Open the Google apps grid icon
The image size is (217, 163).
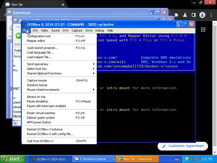203,30
